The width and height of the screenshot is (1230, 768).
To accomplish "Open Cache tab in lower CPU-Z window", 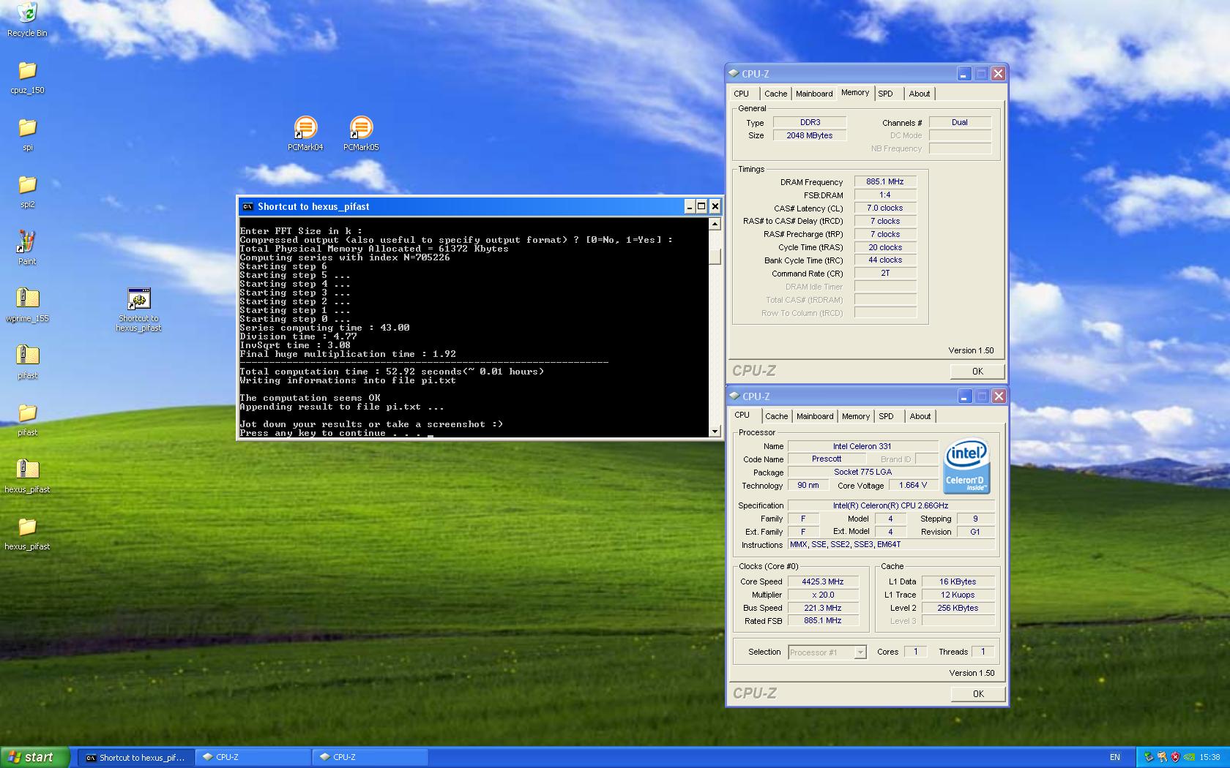I will 777,416.
